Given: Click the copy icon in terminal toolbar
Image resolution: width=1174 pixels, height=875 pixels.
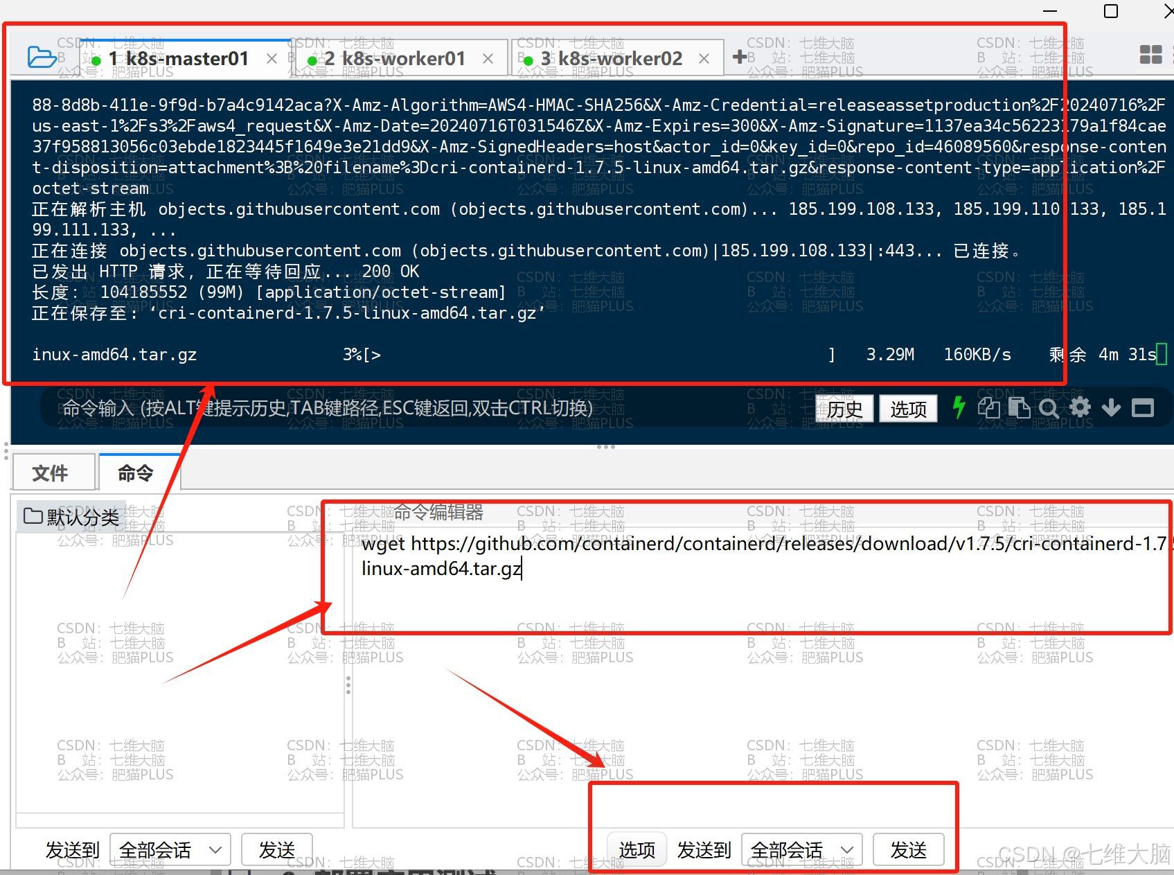Looking at the screenshot, I should [x=988, y=408].
